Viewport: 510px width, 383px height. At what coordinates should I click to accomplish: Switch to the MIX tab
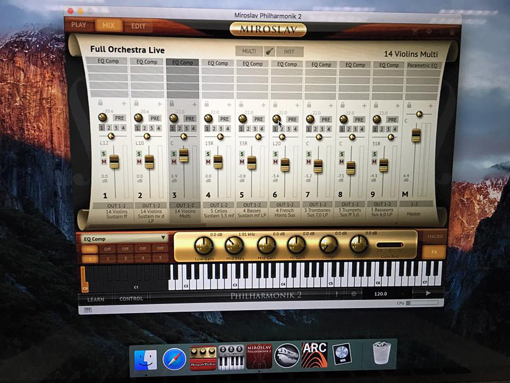coord(108,25)
